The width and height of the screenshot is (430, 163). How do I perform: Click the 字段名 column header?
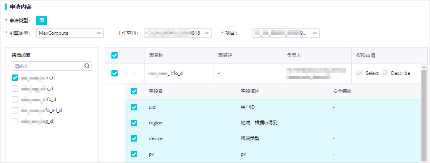(x=156, y=91)
